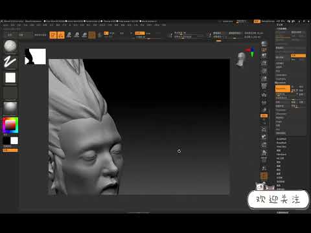Open the empty texture slot on left shelf
The image size is (311, 233).
coord(10,93)
